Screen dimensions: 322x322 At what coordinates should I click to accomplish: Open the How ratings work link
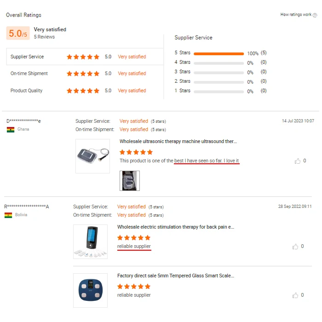pos(296,15)
